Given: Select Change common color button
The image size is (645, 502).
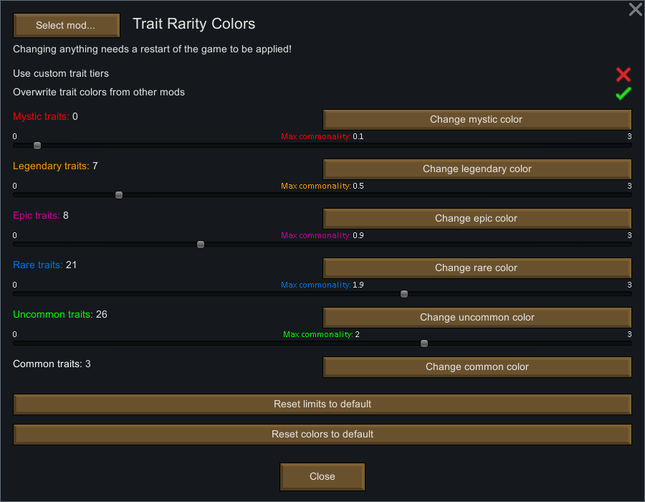Looking at the screenshot, I should pos(477,366).
